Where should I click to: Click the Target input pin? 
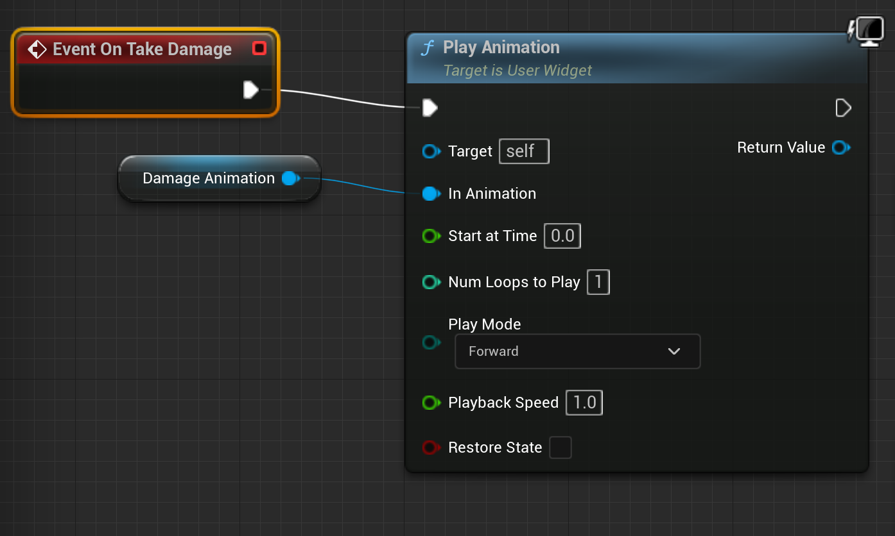pos(431,151)
